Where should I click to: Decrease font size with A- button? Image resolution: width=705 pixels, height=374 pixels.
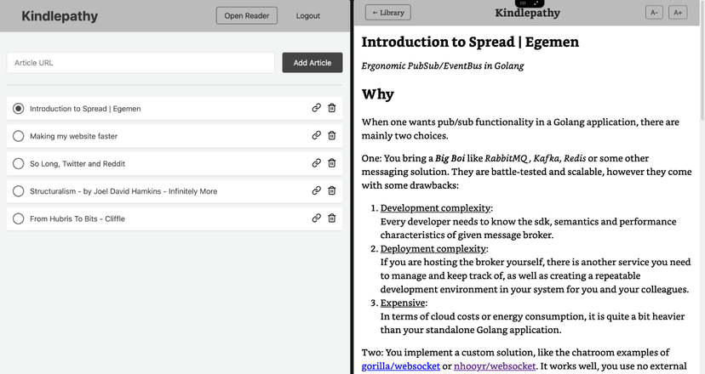[654, 13]
